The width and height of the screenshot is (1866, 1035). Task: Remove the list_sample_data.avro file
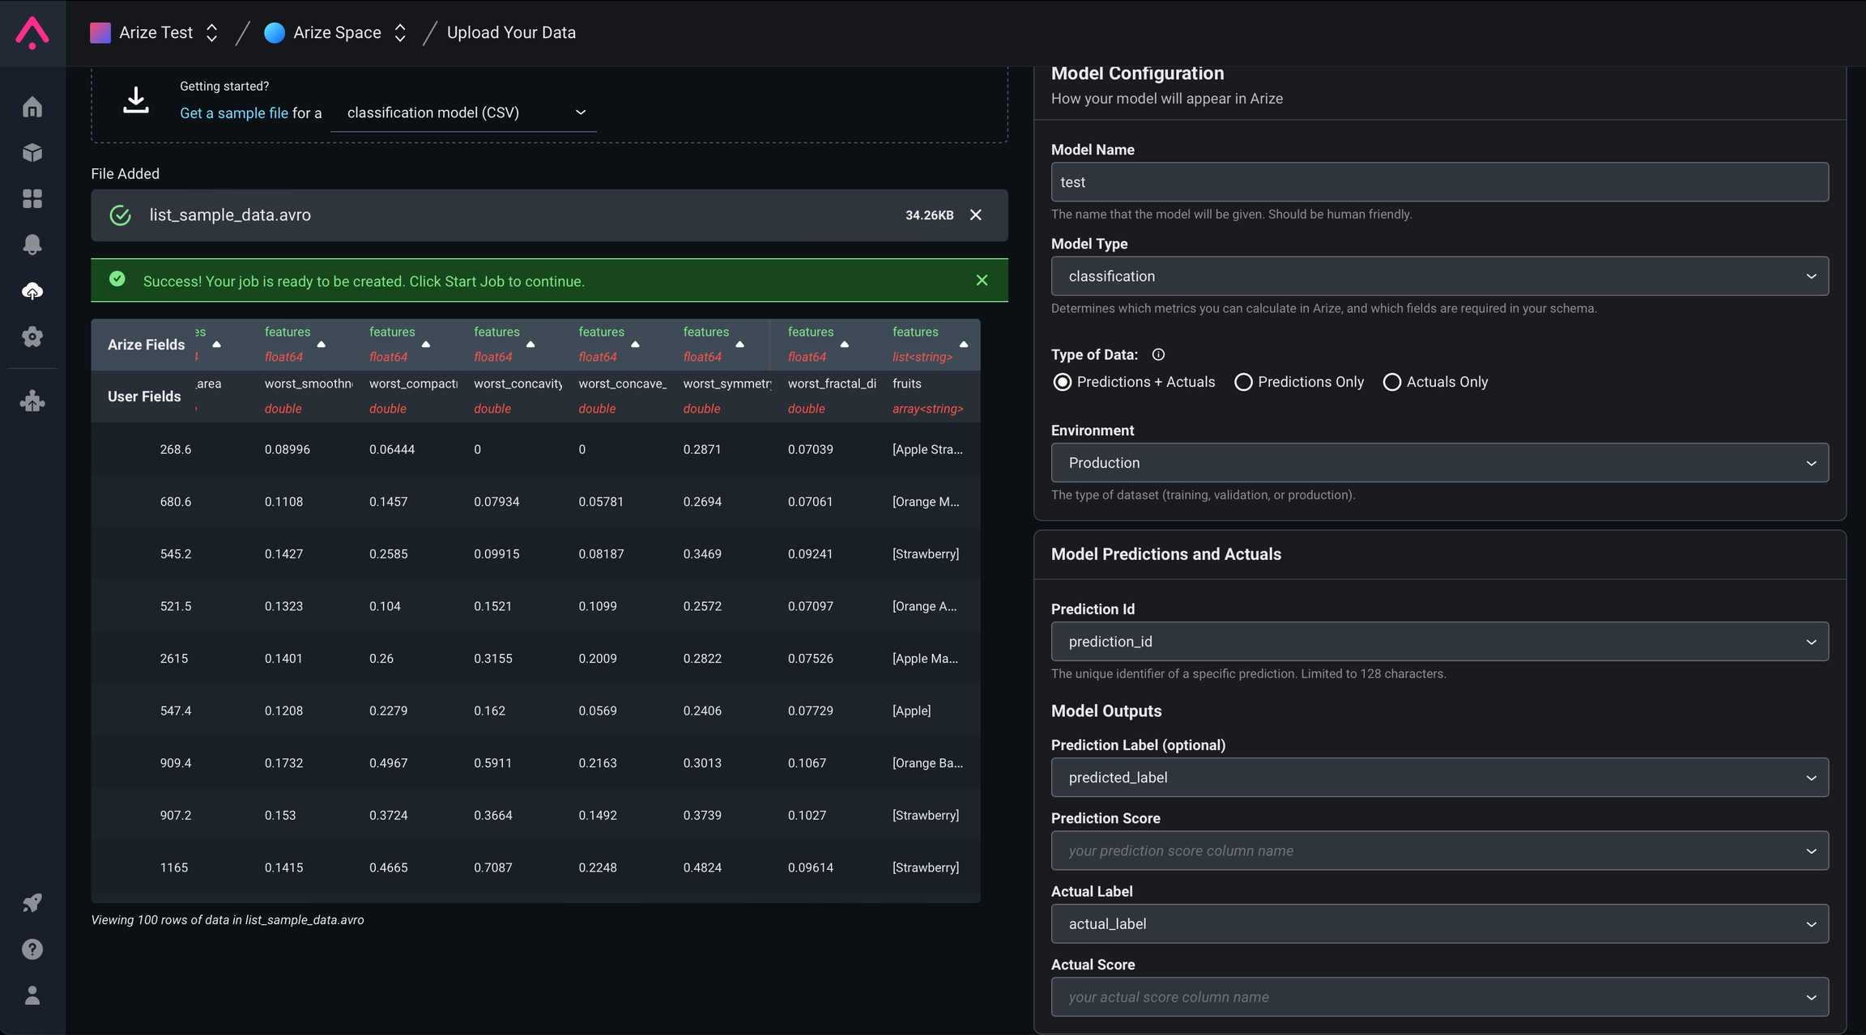coord(976,215)
